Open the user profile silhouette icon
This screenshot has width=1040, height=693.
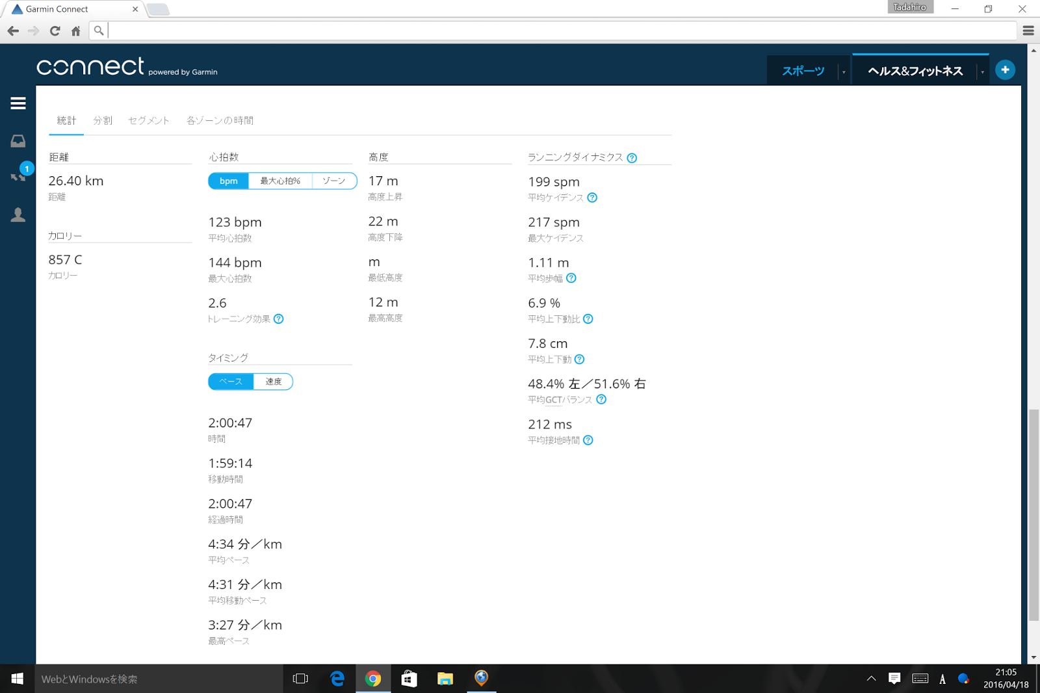point(18,215)
